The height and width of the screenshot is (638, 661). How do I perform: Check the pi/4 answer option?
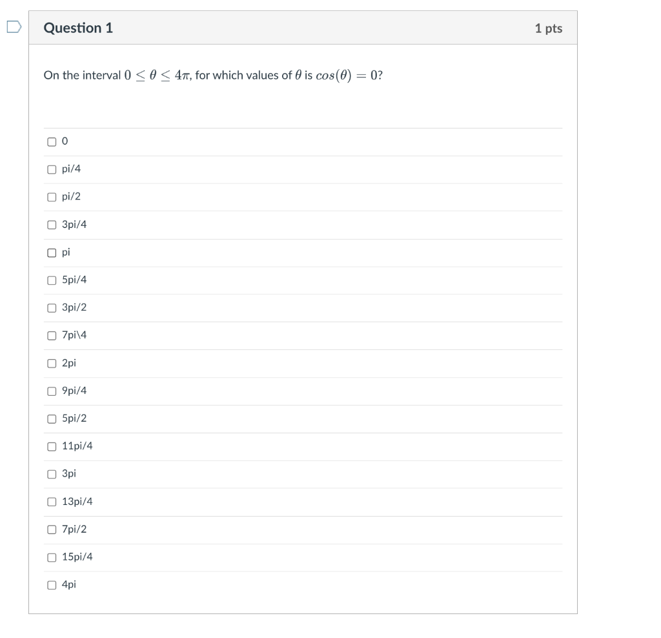52,169
